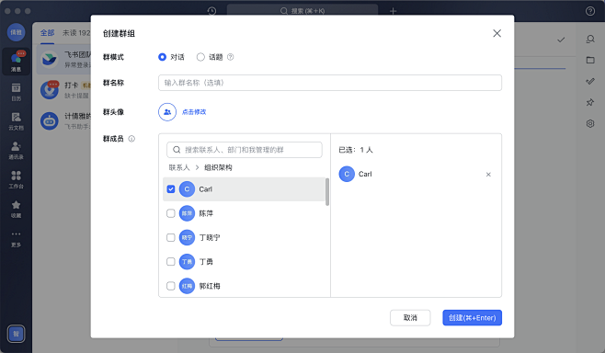Screen dimensions: 605x353
Task: Click the help icon beside 话题 mode
Action: tap(231, 57)
